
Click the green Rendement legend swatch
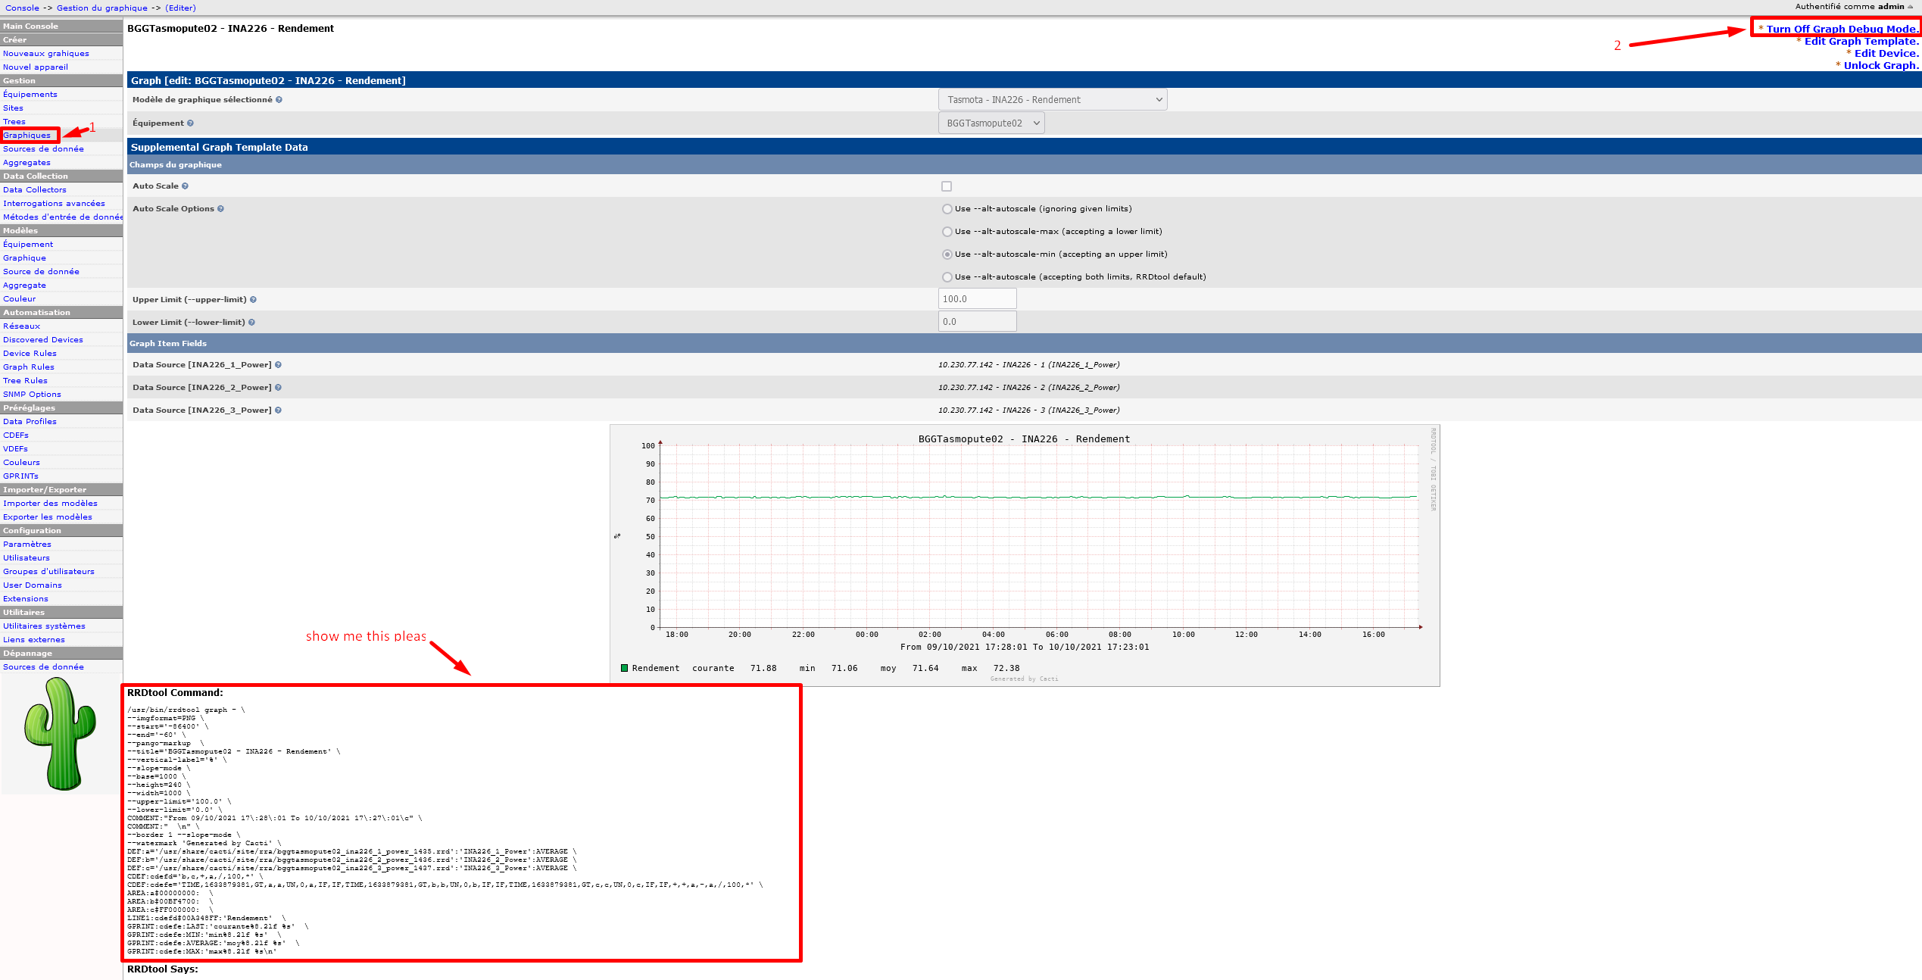[625, 668]
